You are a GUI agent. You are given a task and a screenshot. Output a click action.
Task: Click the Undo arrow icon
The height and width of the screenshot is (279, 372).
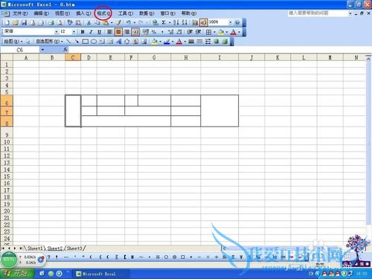pos(128,22)
